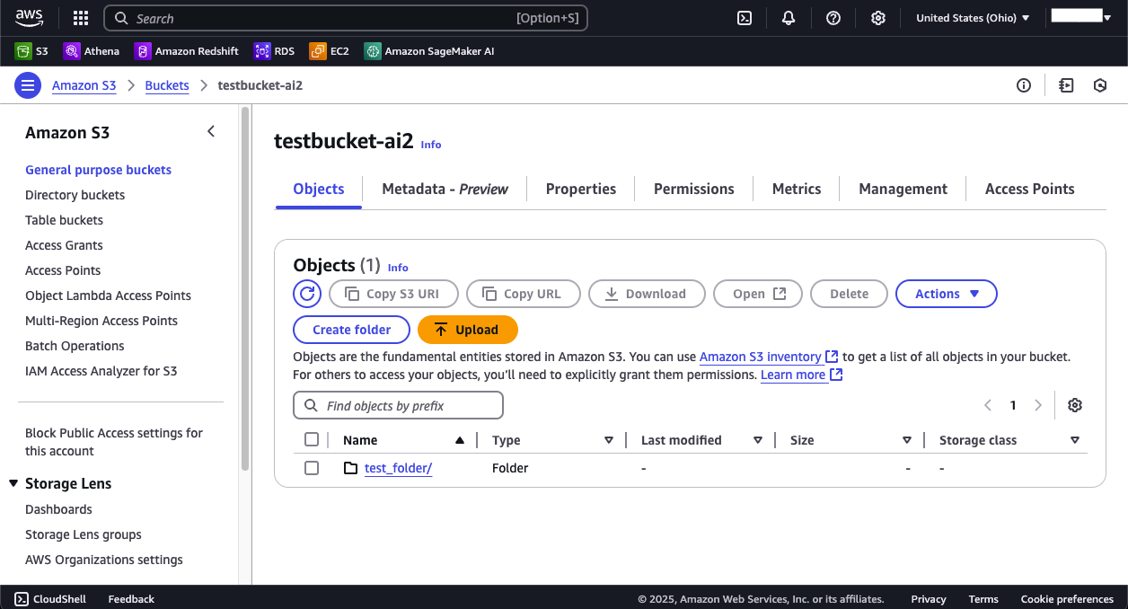Open the test_folder/ link
Viewport: 1128px width, 609px height.
tap(399, 468)
